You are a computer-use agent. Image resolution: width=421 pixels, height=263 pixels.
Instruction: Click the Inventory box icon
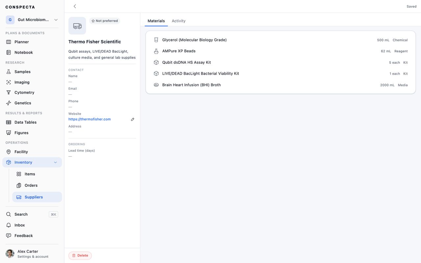tap(9, 162)
